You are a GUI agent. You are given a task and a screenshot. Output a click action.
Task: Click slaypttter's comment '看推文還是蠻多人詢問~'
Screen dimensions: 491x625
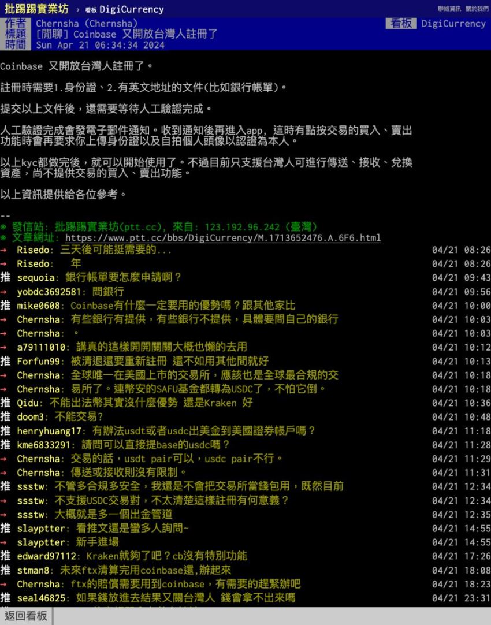132,529
